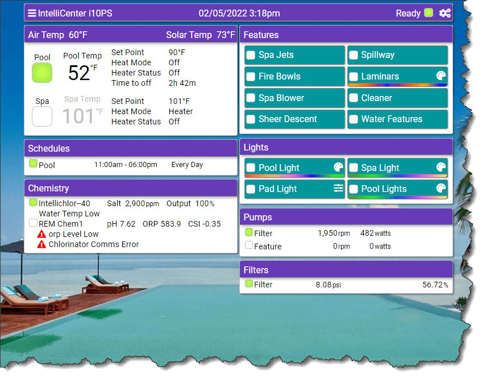Click the Intellichlor--40 green status indicator

(x=33, y=202)
